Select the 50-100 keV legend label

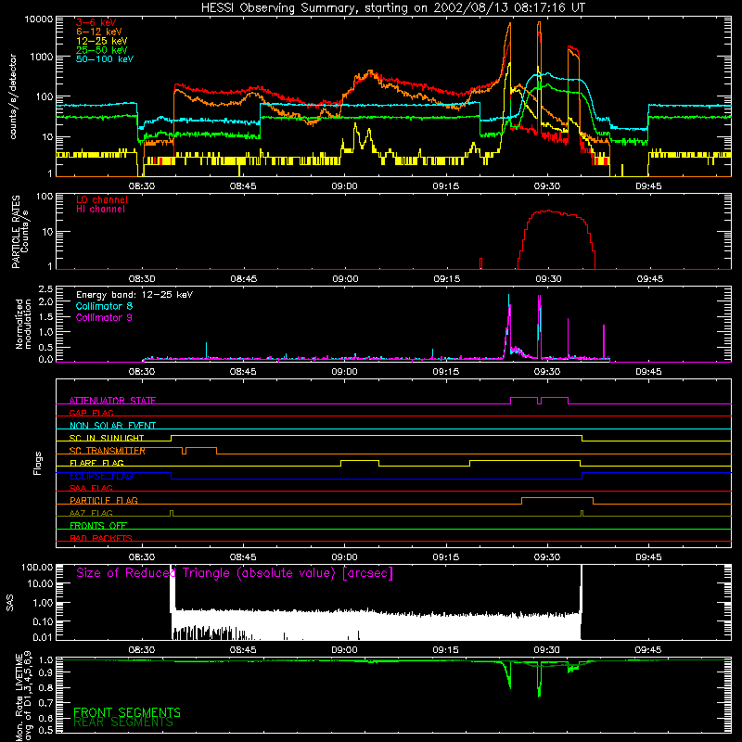tap(105, 59)
